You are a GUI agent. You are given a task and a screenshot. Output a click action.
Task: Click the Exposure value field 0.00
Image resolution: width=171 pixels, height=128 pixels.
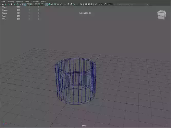pyautogui.click(x=100, y=4)
